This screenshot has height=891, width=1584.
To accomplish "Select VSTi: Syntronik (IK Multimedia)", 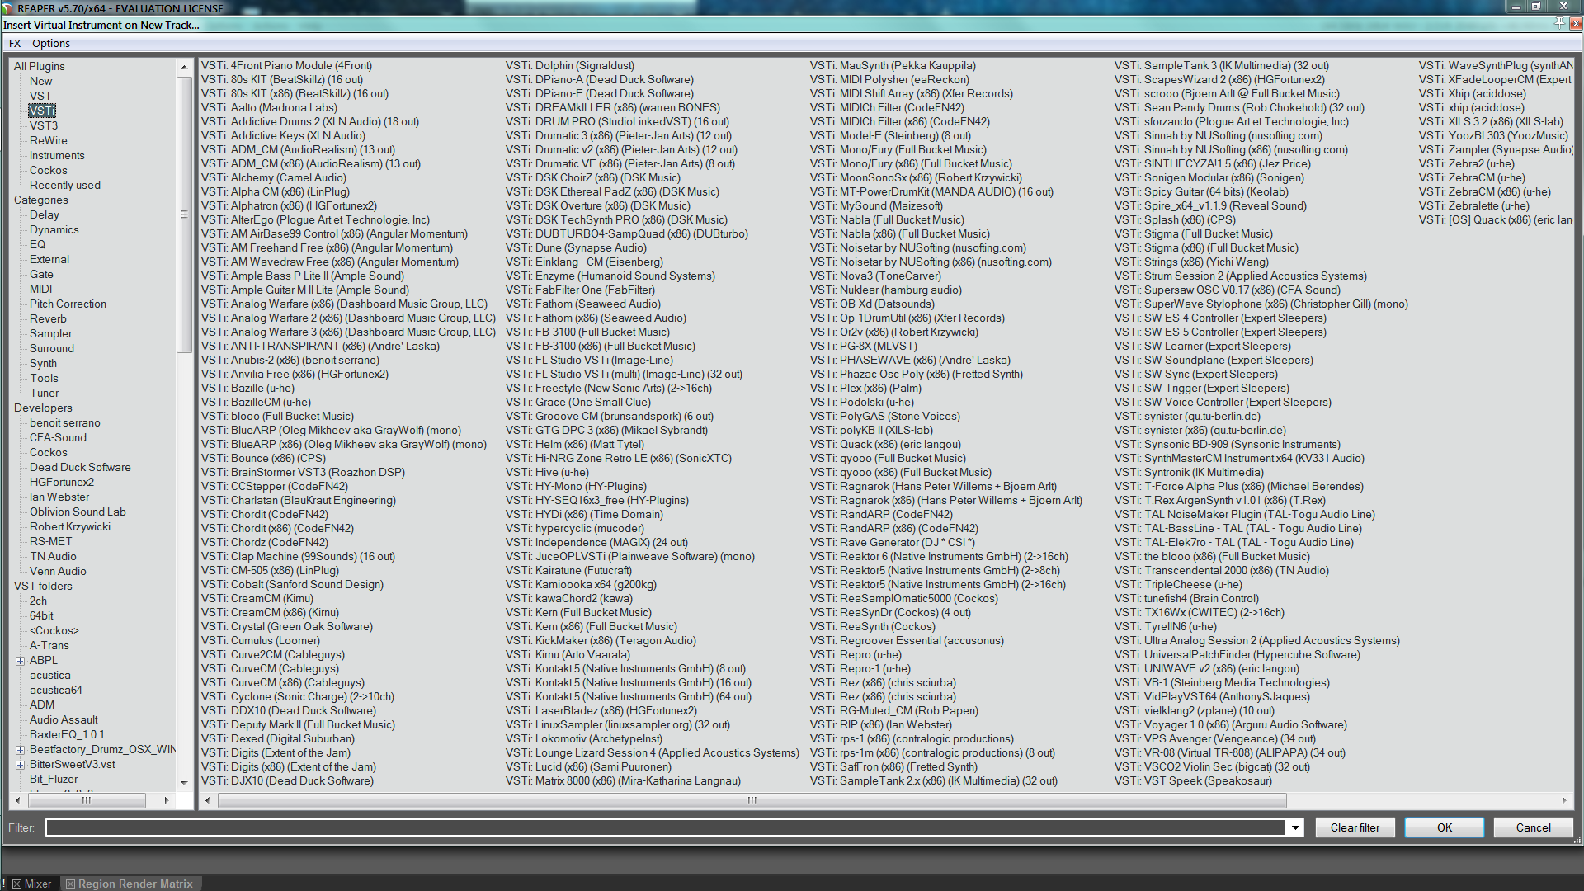I will click(x=1189, y=472).
